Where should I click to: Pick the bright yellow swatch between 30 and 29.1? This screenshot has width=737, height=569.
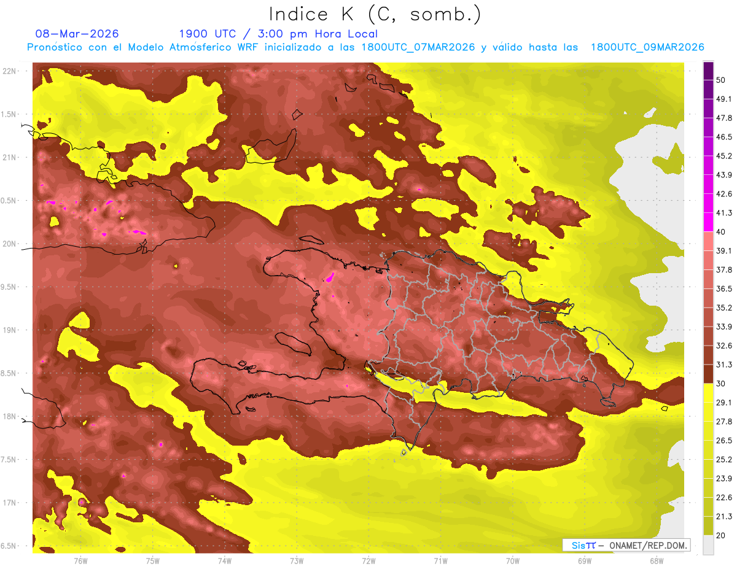pyautogui.click(x=708, y=393)
